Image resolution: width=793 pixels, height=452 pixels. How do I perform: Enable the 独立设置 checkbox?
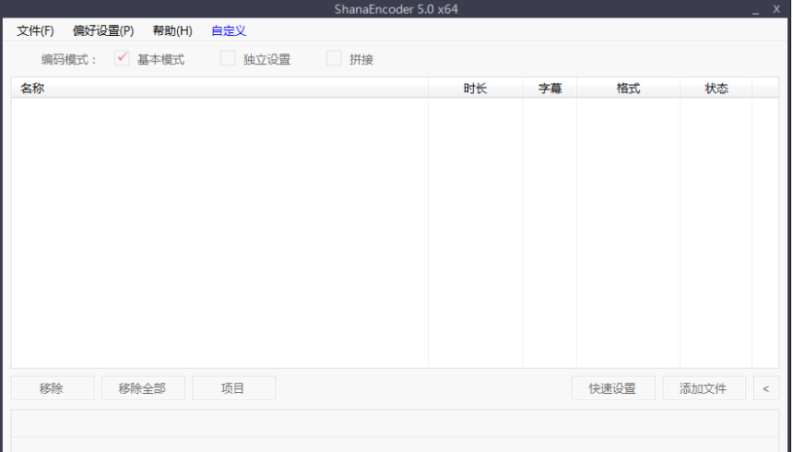(228, 58)
